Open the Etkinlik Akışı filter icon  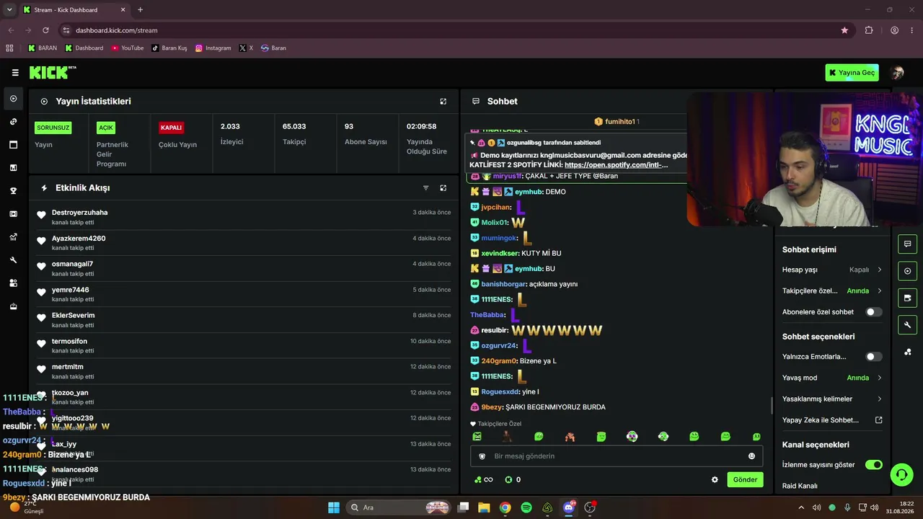[425, 188]
